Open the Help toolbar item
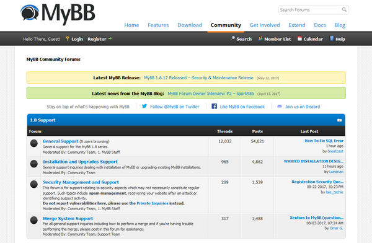The width and height of the screenshot is (372, 243). pos(340,39)
